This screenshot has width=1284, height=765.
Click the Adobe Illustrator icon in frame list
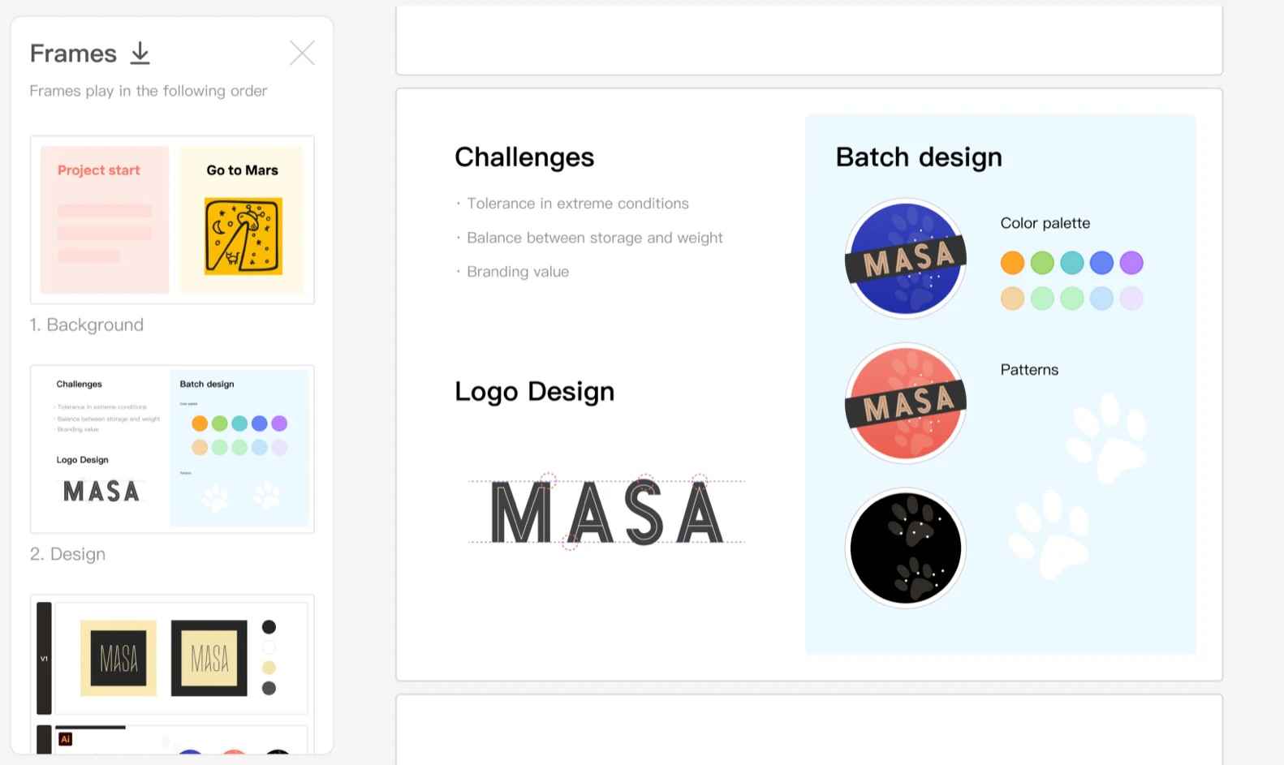tap(66, 739)
